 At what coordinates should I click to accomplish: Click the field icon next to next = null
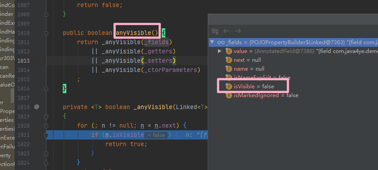[x=229, y=60]
